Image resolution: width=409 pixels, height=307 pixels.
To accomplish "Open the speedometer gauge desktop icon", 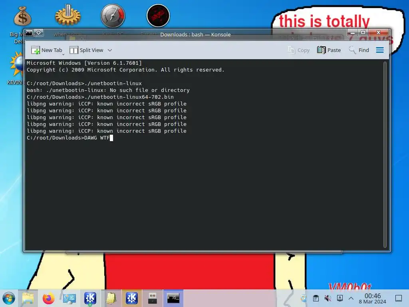I will tap(113, 16).
